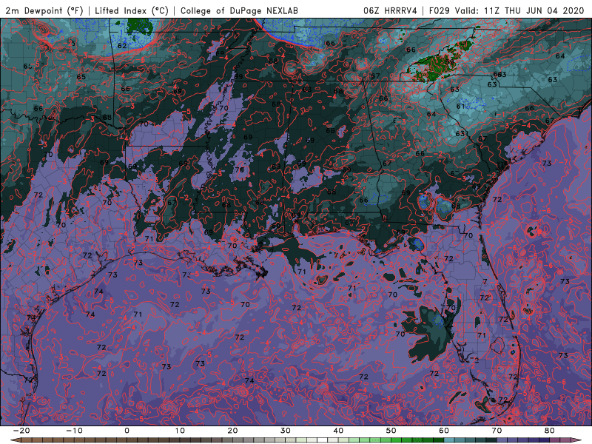592x444 pixels.
Task: Click the 'College of DuPage NEXLAB' label
Action: [239, 10]
